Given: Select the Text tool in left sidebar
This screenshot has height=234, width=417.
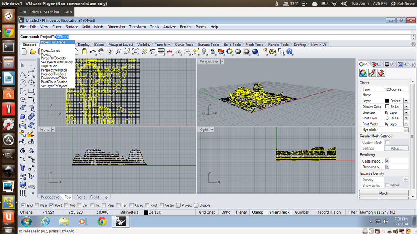Looking at the screenshot, I should 23,167.
